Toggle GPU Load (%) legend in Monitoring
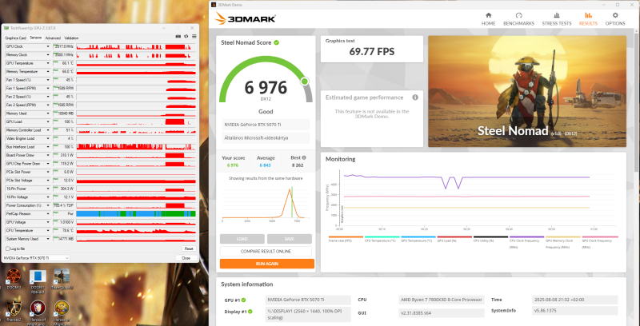 click(454, 239)
